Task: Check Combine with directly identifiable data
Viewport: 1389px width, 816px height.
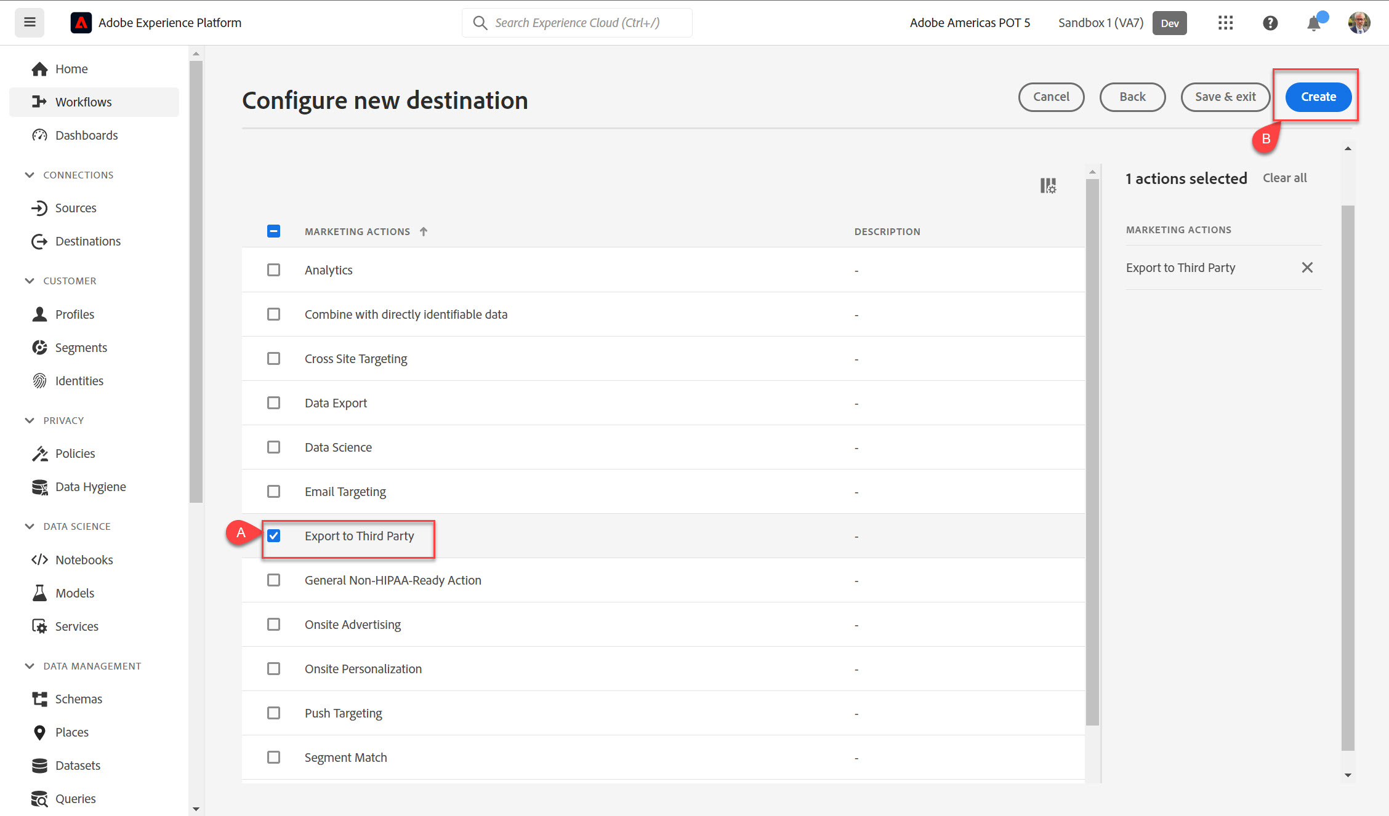Action: pos(273,314)
